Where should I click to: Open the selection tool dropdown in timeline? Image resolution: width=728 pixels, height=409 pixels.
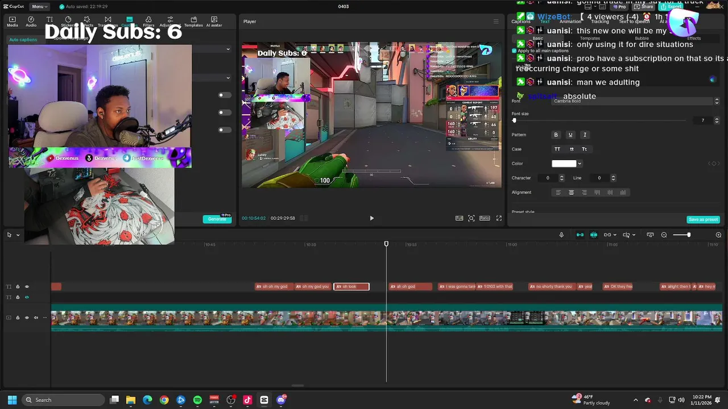18,235
